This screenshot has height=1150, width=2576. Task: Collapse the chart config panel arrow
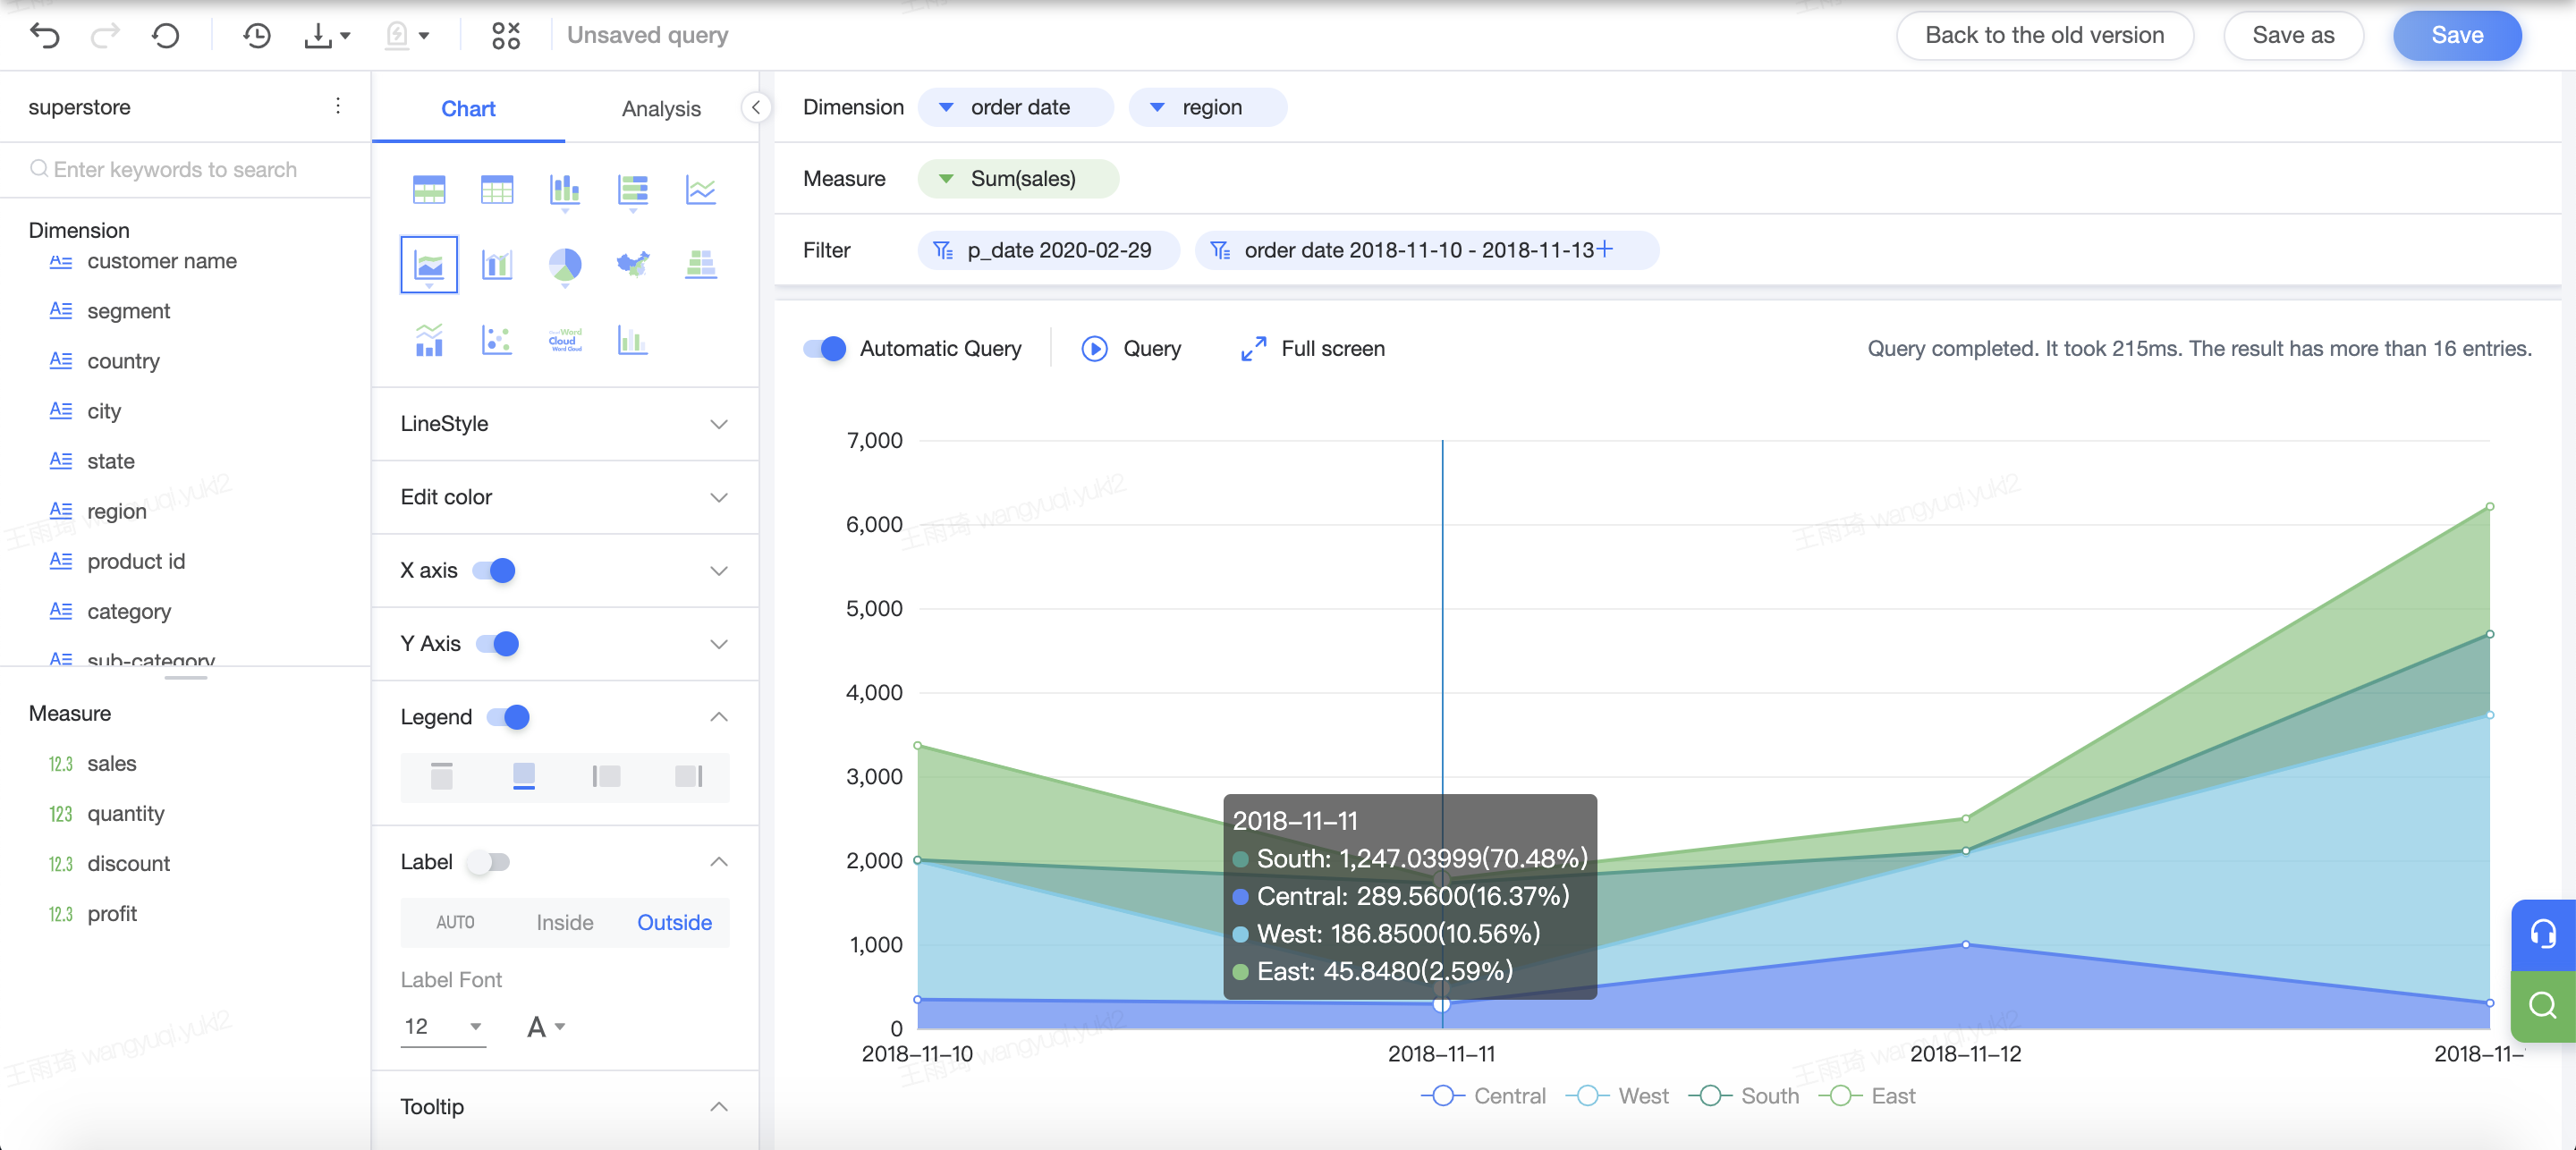coord(756,107)
